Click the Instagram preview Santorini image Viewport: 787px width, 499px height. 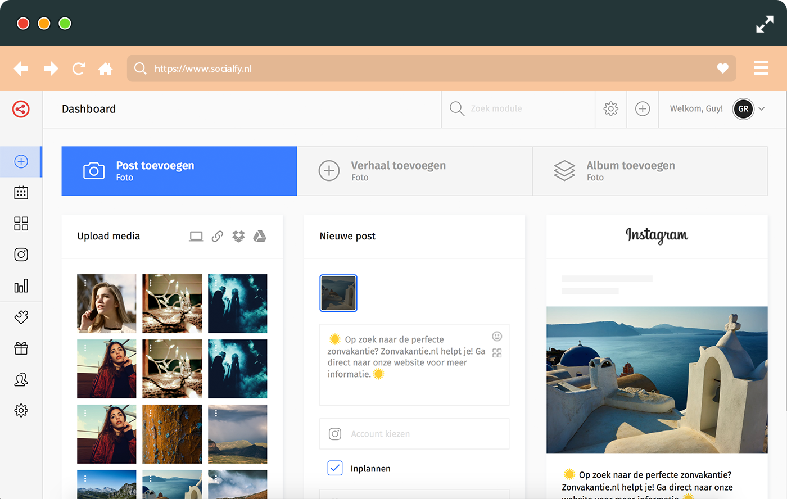coord(657,380)
